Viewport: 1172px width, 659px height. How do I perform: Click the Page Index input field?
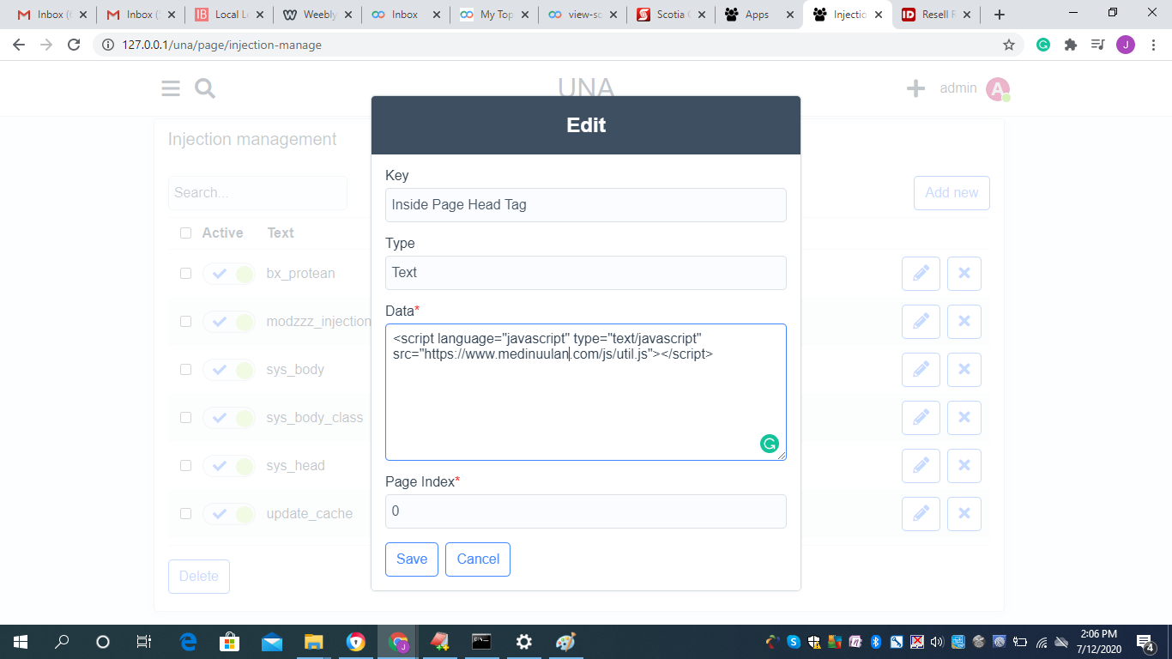point(585,511)
